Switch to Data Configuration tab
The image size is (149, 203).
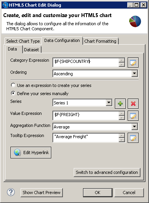pyautogui.click(x=62, y=40)
